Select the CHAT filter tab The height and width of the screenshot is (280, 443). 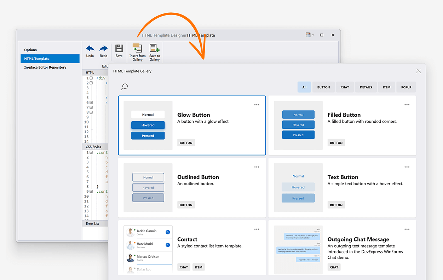(x=345, y=87)
